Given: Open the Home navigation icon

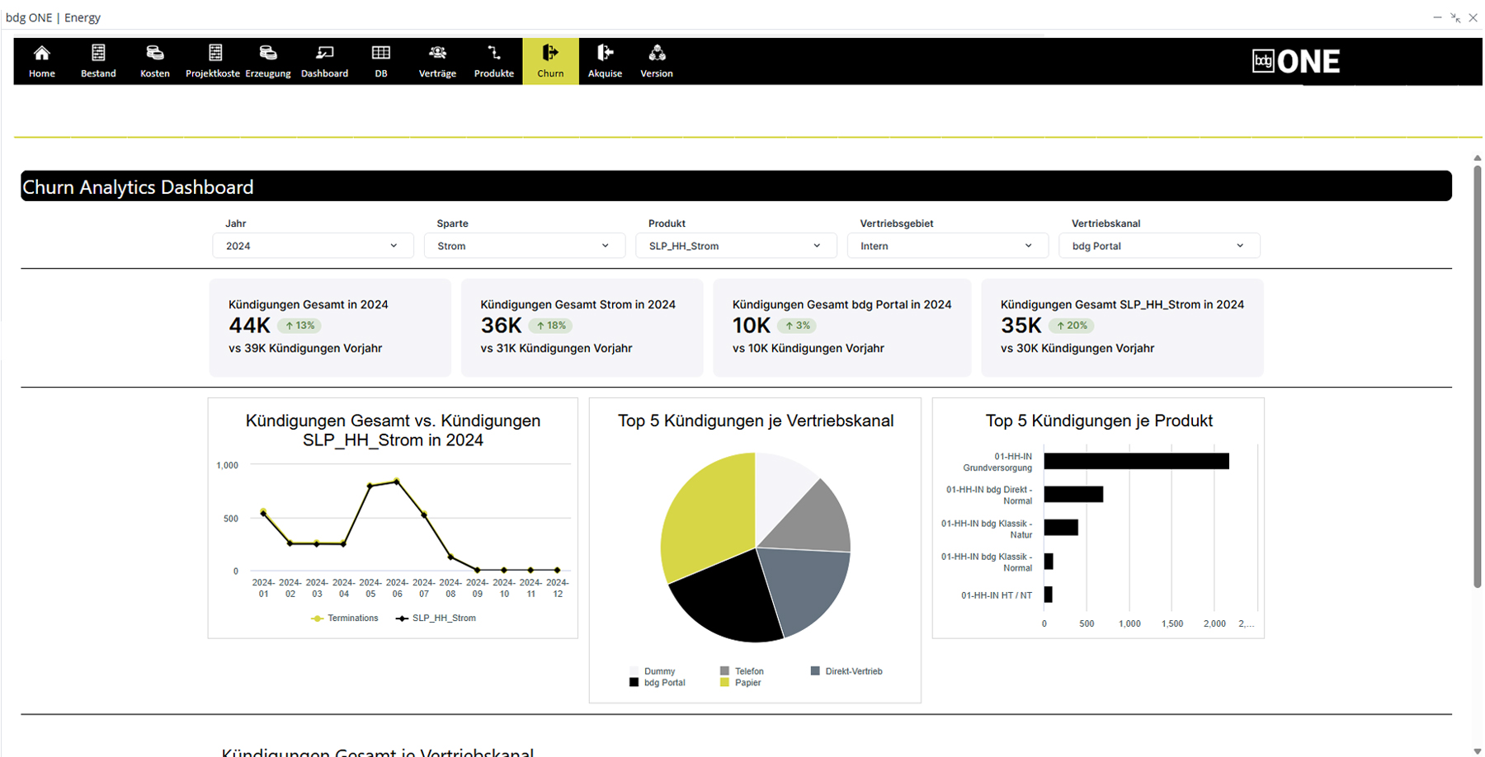Looking at the screenshot, I should (41, 54).
